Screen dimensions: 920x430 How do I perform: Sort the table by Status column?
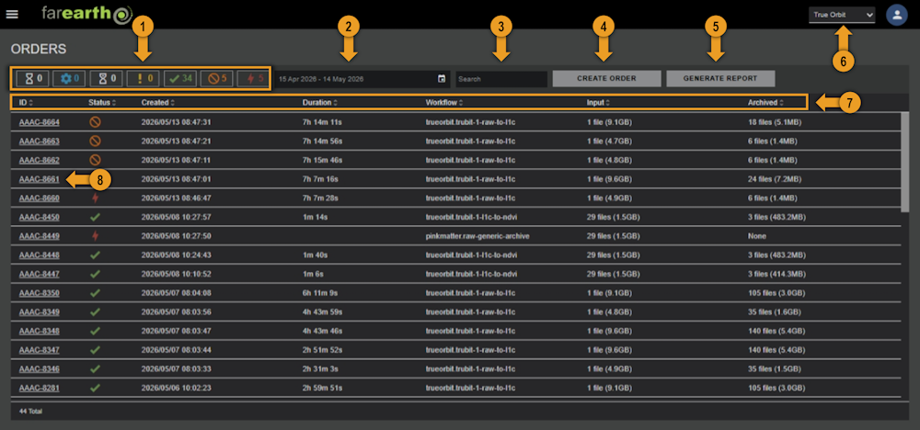pyautogui.click(x=102, y=103)
